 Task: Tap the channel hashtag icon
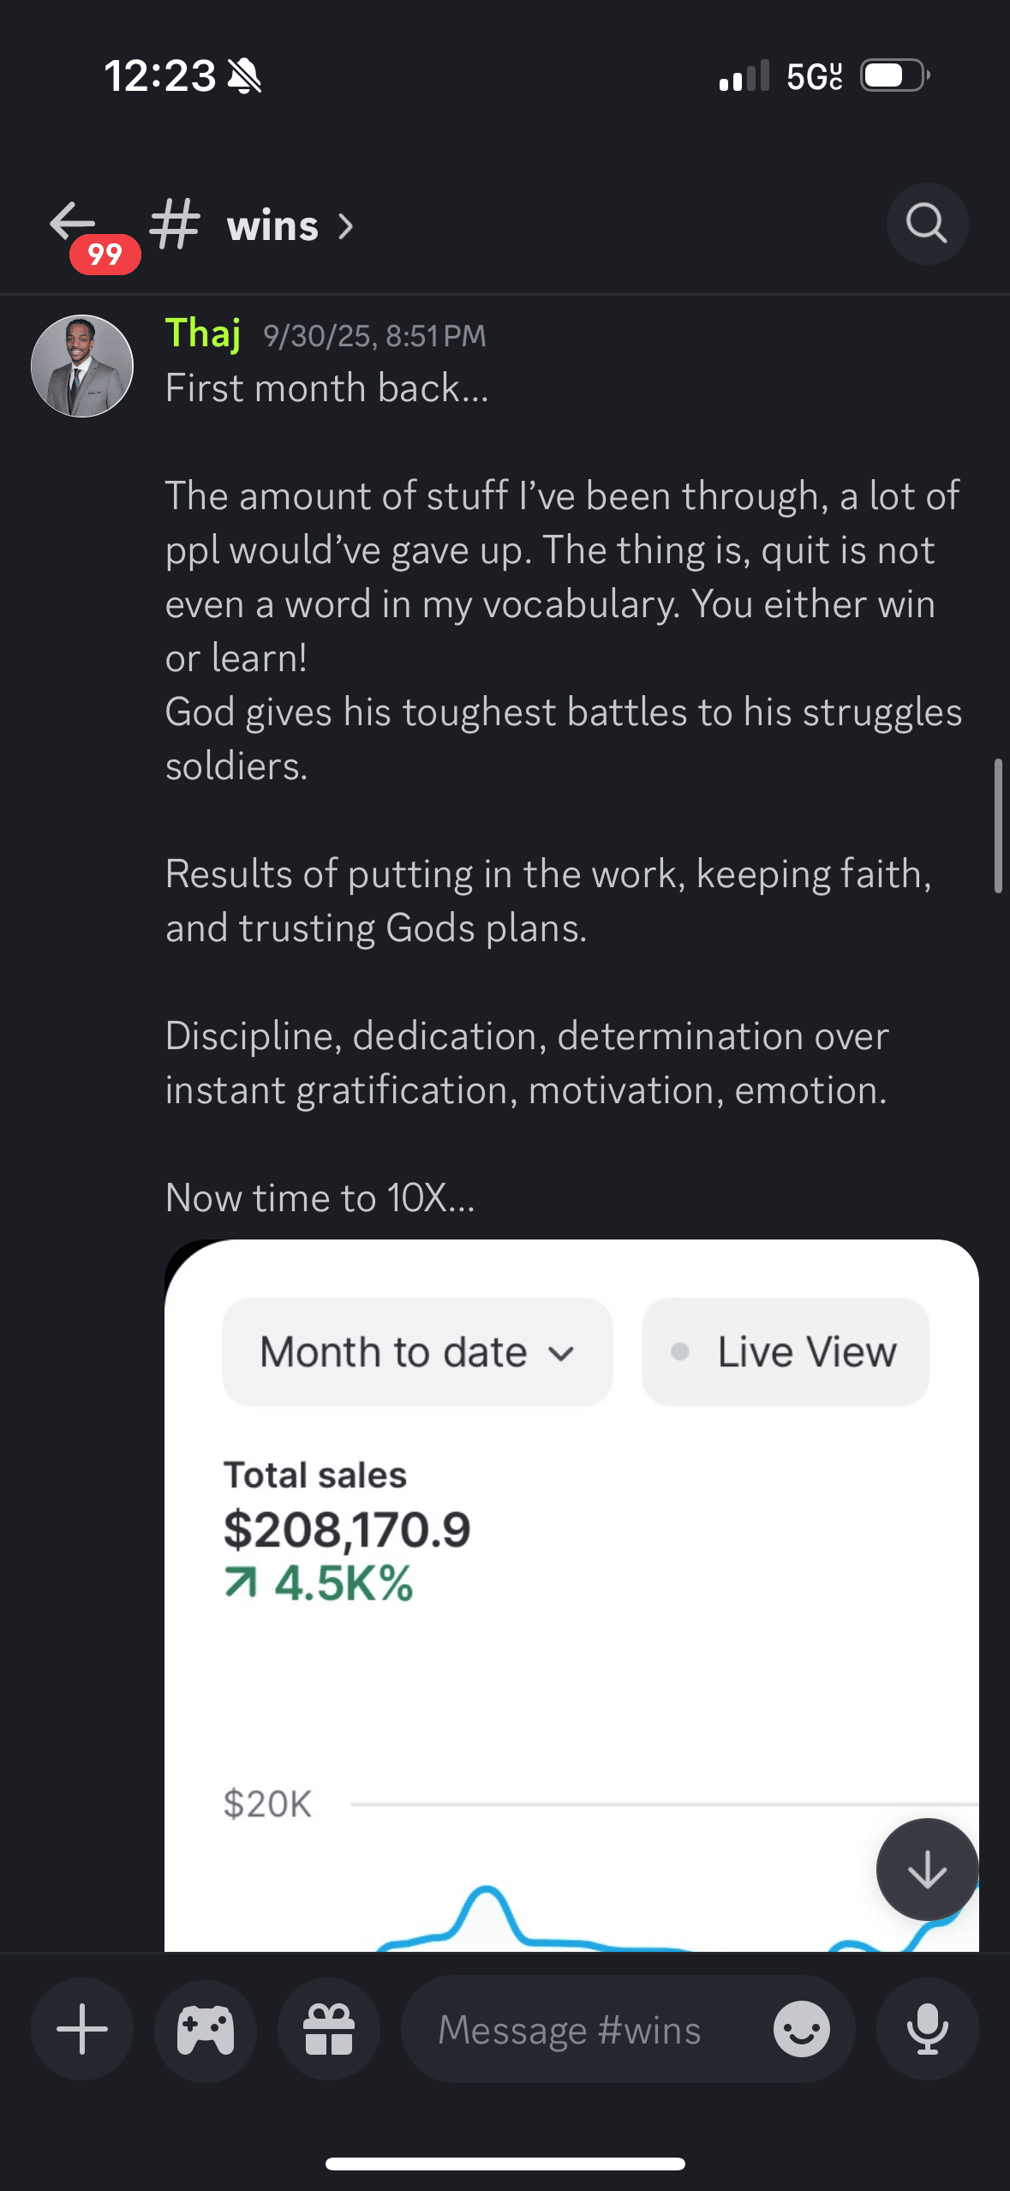click(x=175, y=224)
